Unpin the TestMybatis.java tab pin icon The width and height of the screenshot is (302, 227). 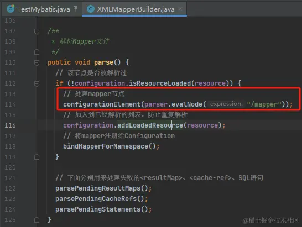point(76,9)
